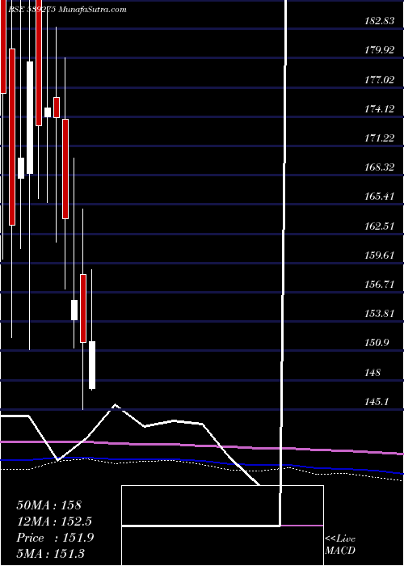Click the 156.71 price axis label
404x566 pixels.
pyautogui.click(x=380, y=284)
